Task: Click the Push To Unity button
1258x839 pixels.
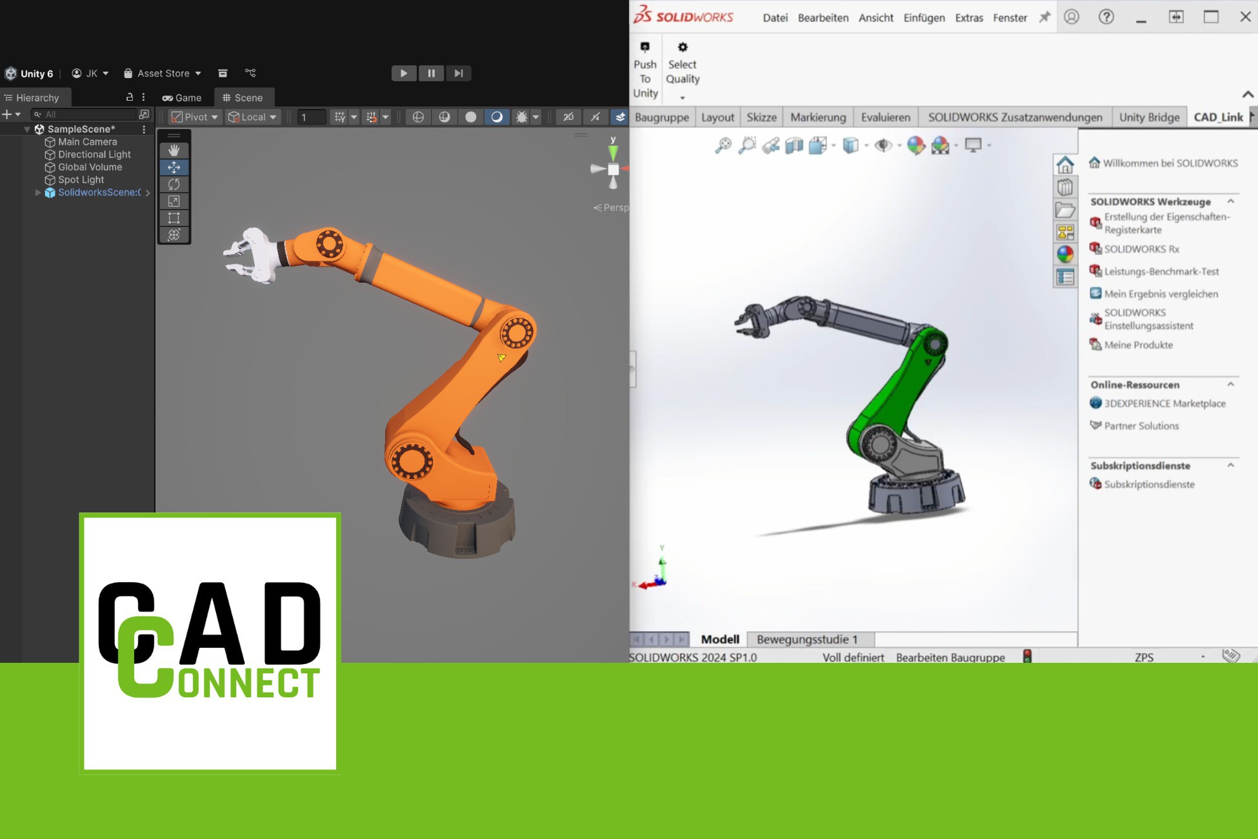Action: pos(645,71)
